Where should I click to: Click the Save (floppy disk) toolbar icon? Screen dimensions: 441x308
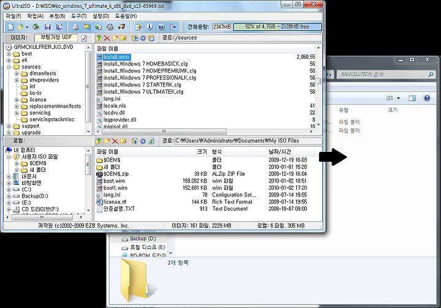pos(48,27)
